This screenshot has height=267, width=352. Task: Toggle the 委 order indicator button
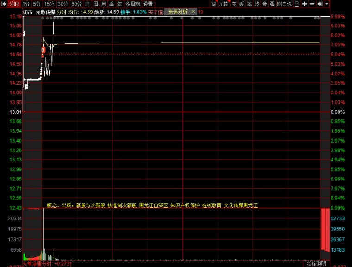242,4
